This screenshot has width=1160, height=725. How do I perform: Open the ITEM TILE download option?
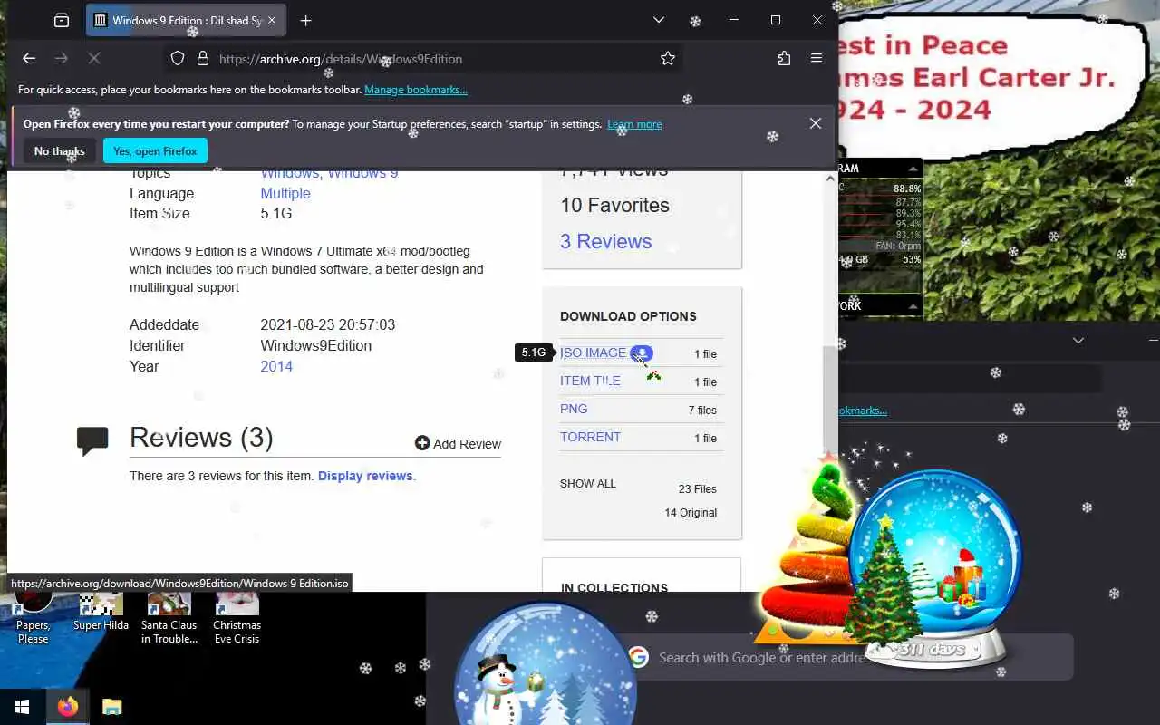click(590, 381)
